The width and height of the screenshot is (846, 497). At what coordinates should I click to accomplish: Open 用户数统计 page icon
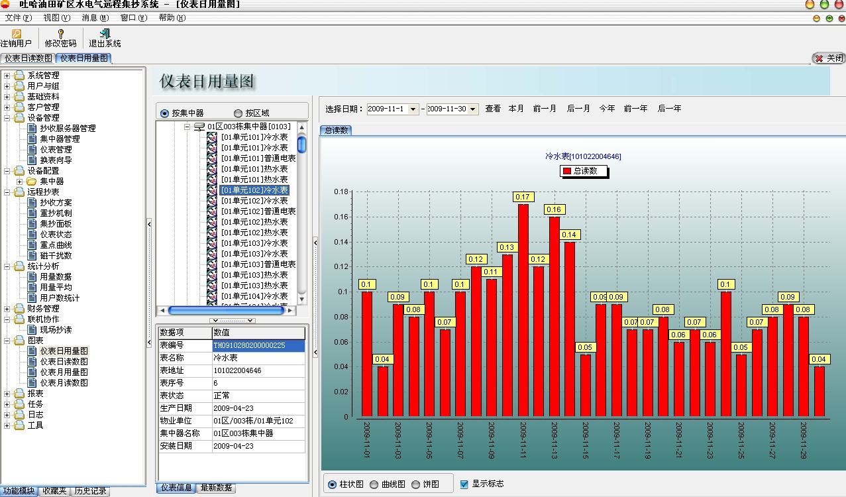pos(32,298)
